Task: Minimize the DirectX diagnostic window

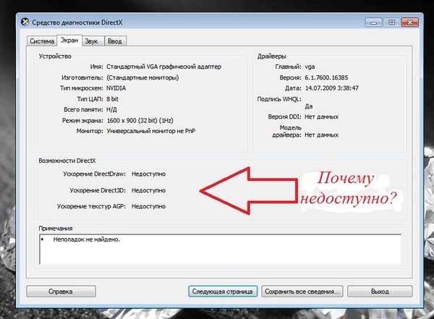Action: click(374, 22)
